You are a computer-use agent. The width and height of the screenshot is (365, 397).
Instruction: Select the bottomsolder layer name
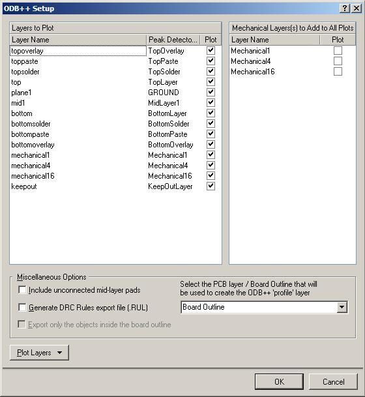pos(31,124)
